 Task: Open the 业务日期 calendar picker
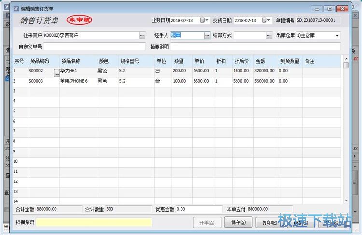(x=203, y=20)
